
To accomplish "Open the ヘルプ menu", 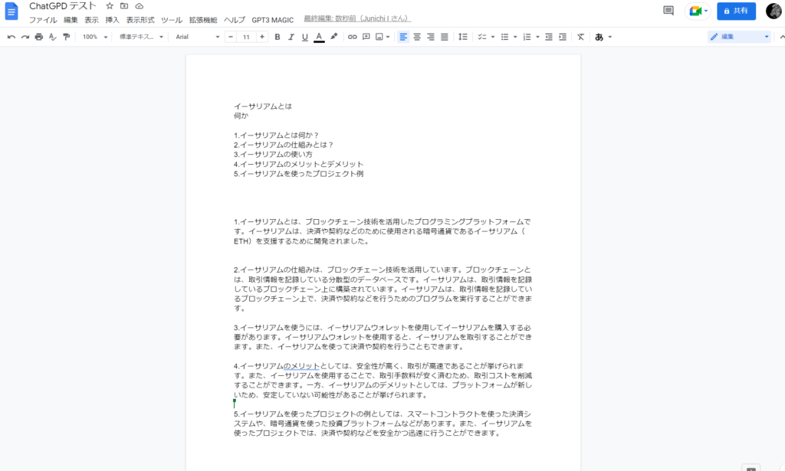I will tap(235, 20).
